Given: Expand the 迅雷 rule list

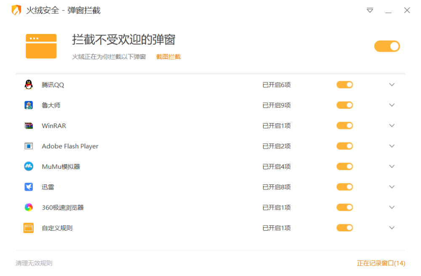Looking at the screenshot, I should [x=392, y=187].
